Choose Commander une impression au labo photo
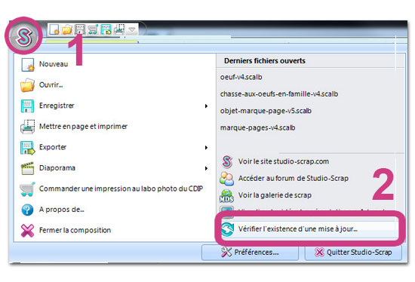This screenshot has height=282, width=415. pyautogui.click(x=121, y=189)
